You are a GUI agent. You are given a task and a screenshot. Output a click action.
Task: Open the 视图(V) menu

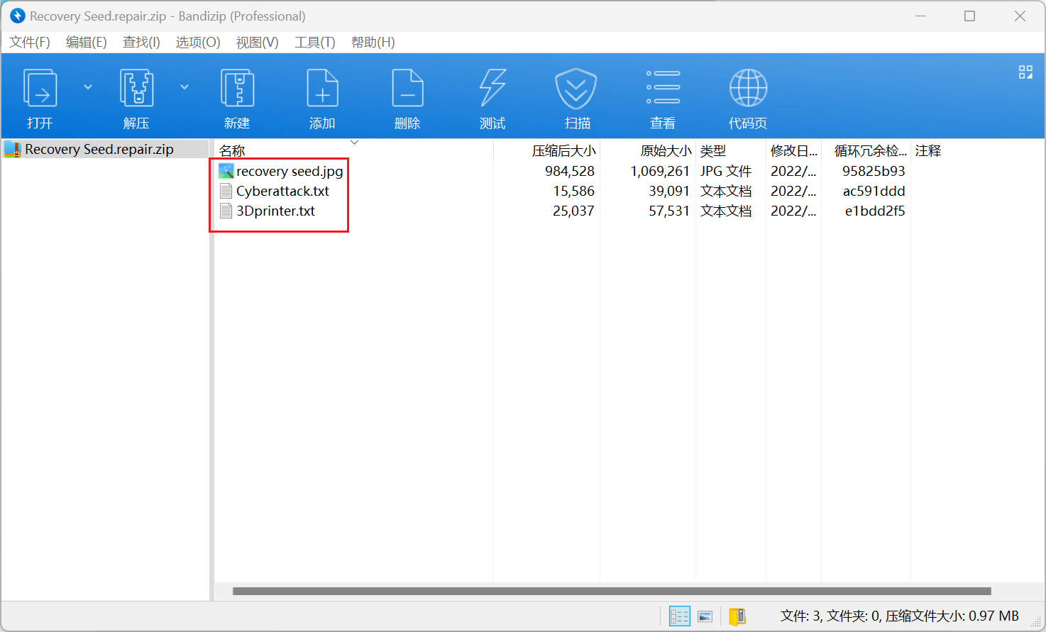tap(257, 43)
